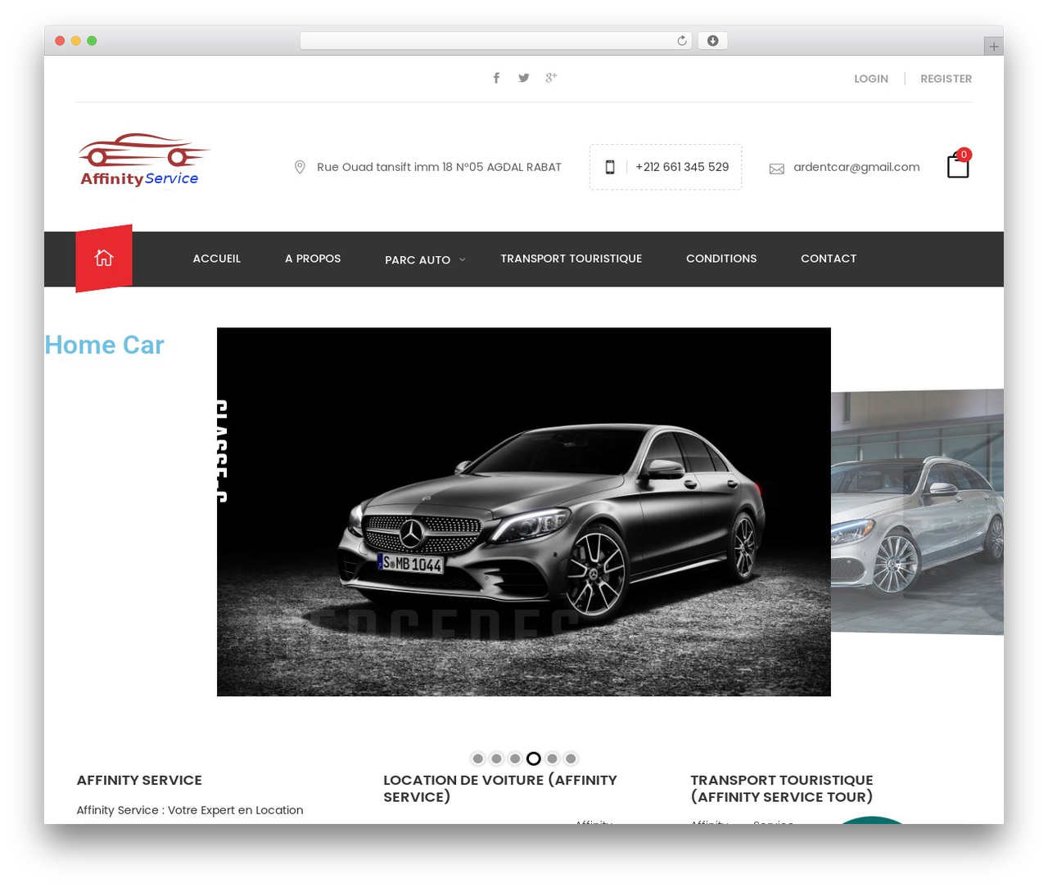Image resolution: width=1048 pixels, height=887 pixels.
Task: Click the Register link
Action: [x=946, y=79]
